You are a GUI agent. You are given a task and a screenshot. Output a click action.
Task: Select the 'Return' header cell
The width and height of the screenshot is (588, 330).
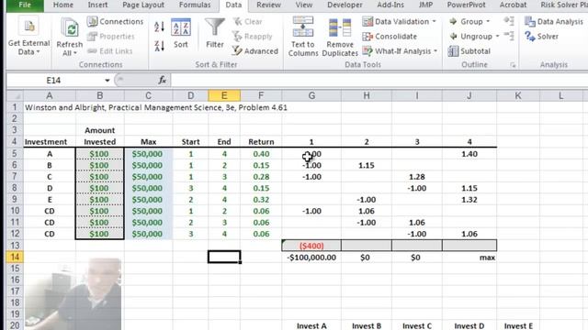[x=261, y=142]
